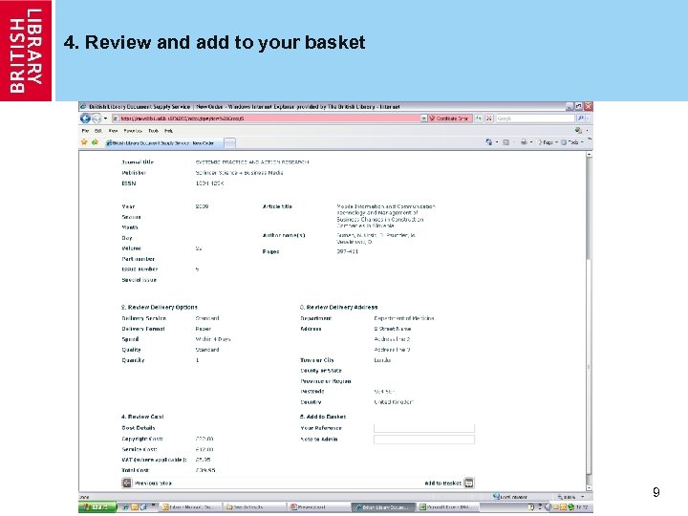Click the Internet Explorer quick launch icon
The height and width of the screenshot is (516, 688).
[125, 507]
